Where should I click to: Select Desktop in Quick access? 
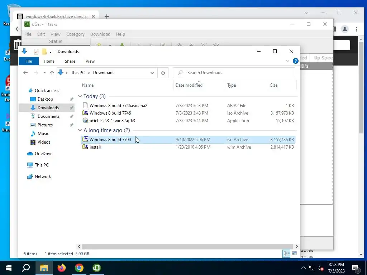pos(45,99)
